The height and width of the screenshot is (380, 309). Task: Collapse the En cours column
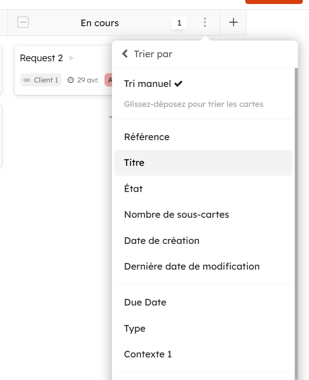click(23, 22)
